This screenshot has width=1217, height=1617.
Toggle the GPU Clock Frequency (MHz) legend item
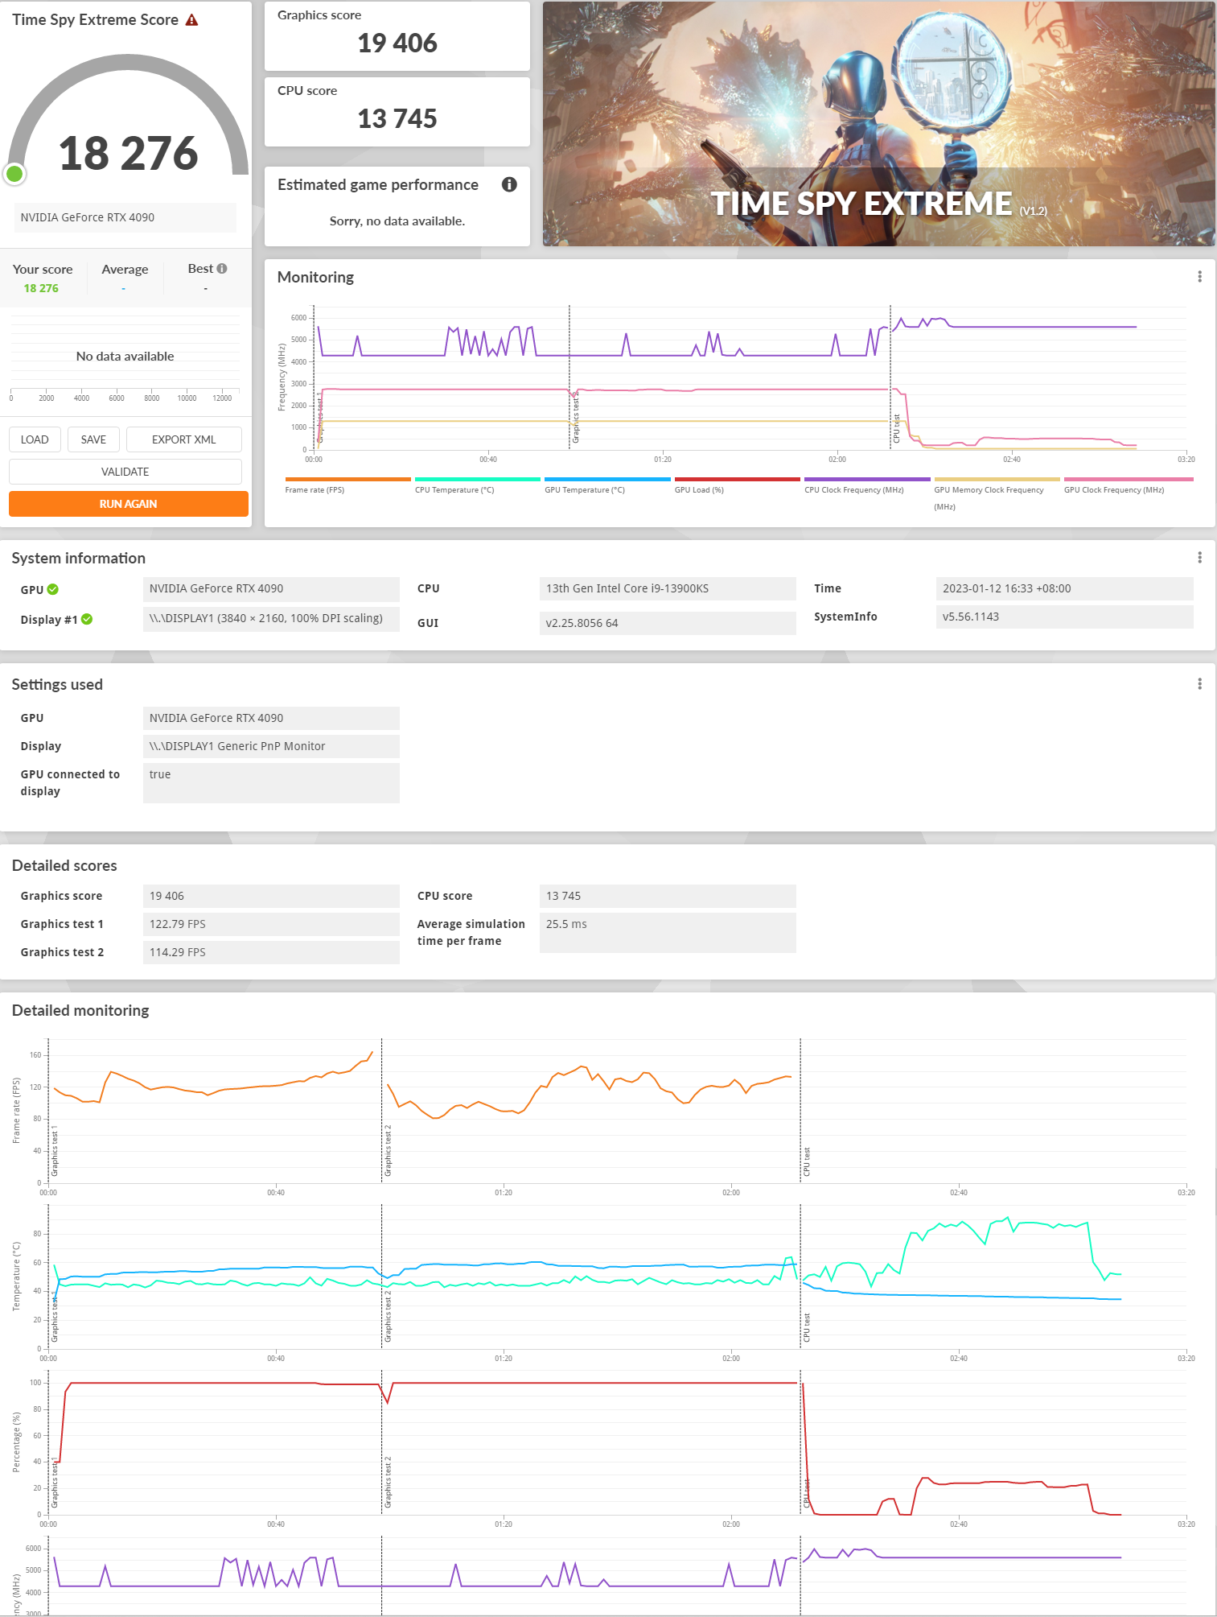(1129, 485)
